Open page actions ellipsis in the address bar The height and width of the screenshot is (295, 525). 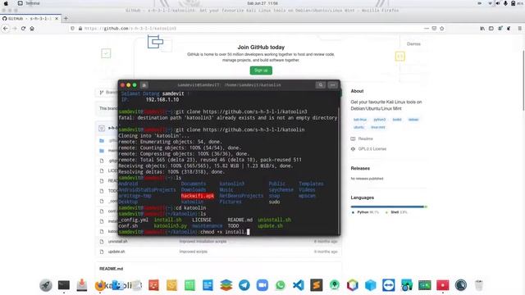(427, 29)
